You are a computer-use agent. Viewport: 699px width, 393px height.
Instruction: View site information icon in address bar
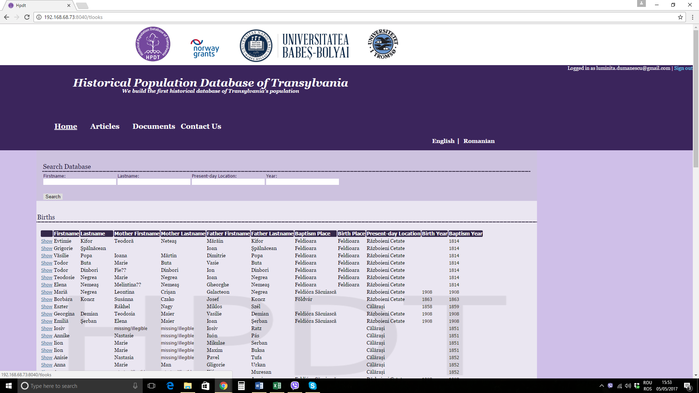pos(39,17)
